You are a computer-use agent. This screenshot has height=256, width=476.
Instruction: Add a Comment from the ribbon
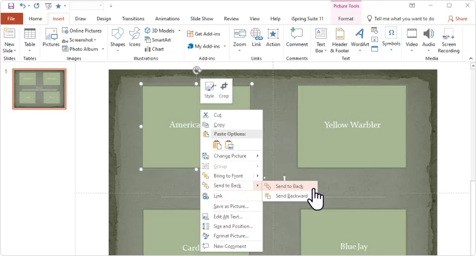(296, 37)
